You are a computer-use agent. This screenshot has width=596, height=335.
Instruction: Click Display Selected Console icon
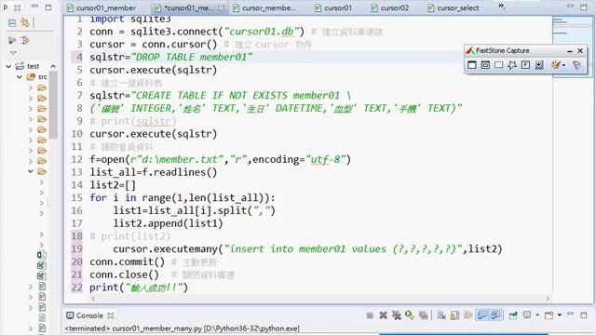(x=527, y=315)
